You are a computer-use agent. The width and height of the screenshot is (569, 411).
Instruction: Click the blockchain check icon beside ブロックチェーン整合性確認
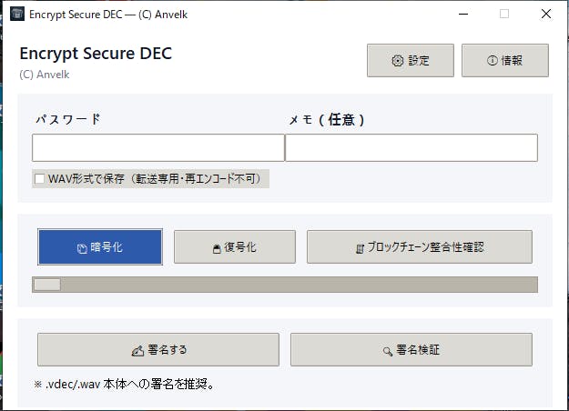click(360, 247)
